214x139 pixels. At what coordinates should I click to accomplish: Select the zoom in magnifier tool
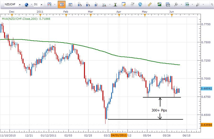pos(79,5)
